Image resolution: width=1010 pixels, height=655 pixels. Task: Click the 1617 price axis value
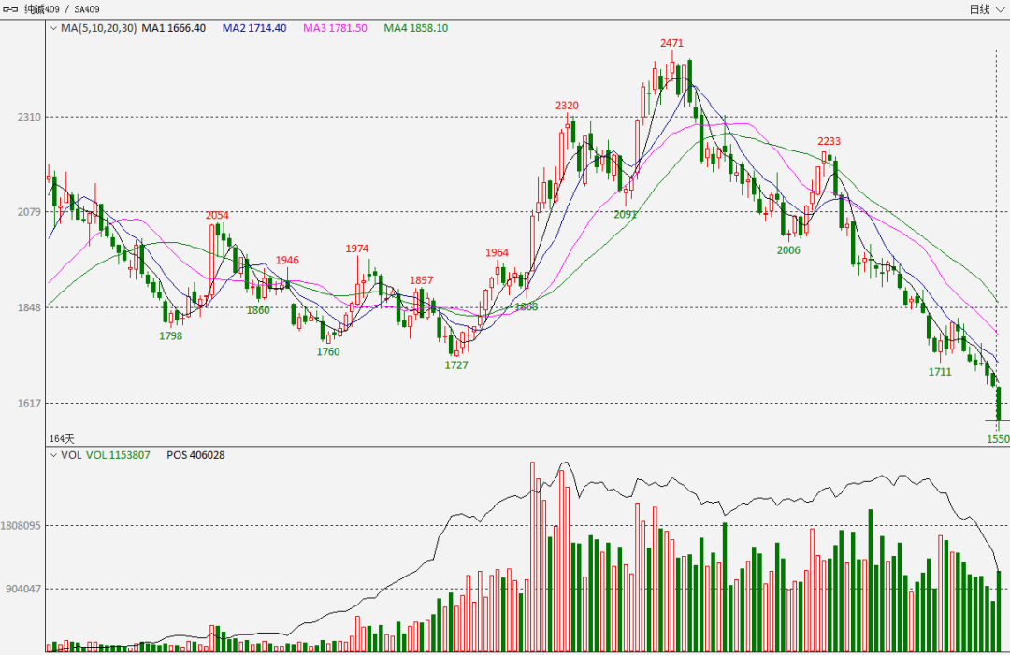coord(29,404)
